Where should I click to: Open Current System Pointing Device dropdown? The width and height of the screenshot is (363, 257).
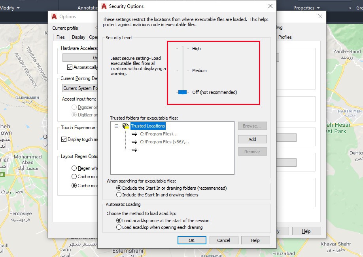pyautogui.click(x=80, y=88)
